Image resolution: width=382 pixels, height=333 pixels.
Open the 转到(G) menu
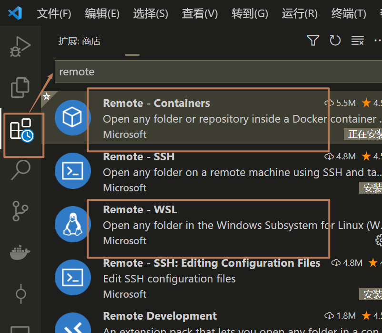point(250,13)
